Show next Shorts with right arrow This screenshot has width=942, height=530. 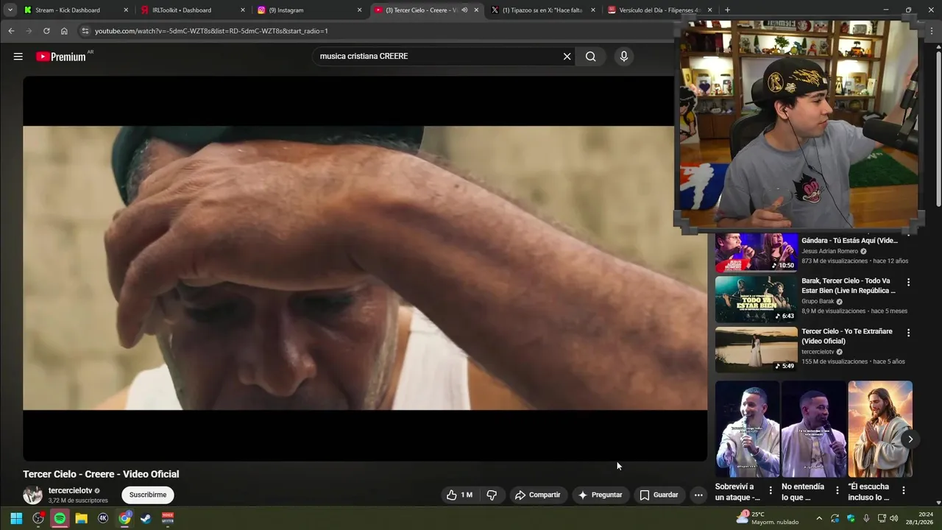pos(910,439)
